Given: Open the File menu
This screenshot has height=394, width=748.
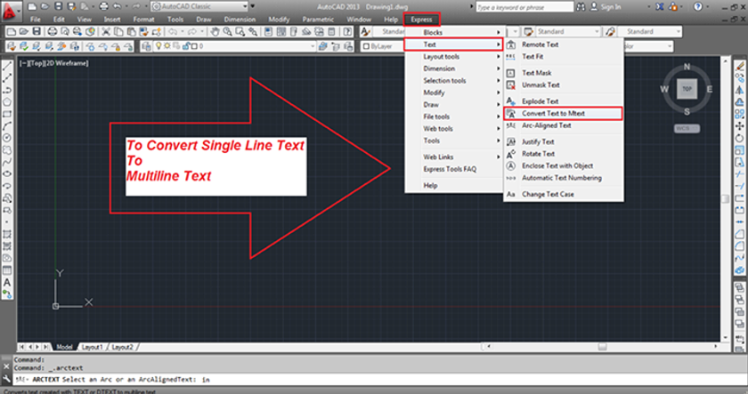Looking at the screenshot, I should (x=36, y=20).
